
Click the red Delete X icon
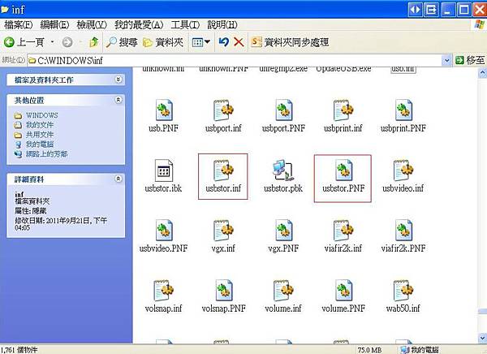pyautogui.click(x=239, y=42)
